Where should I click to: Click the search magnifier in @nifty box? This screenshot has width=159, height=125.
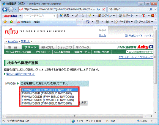click(151, 9)
